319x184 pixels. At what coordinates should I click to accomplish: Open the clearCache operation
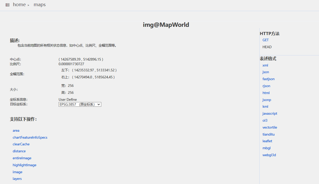(x=21, y=144)
